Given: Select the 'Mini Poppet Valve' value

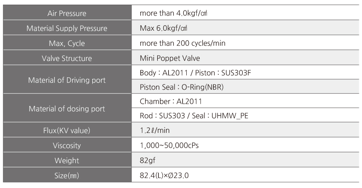Looking at the screenshot, I should (x=170, y=58).
